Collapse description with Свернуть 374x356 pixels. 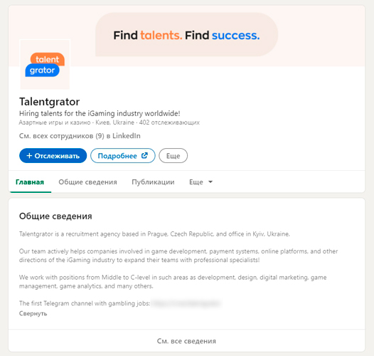(x=33, y=313)
